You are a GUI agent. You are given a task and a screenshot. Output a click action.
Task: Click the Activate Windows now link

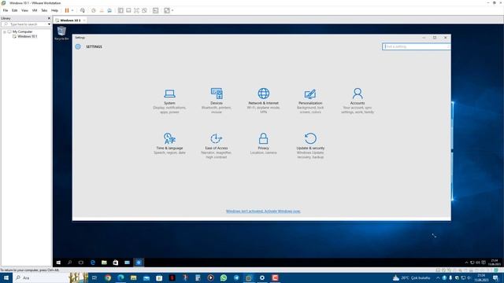coord(263,211)
